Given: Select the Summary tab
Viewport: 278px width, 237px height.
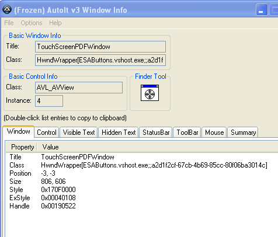Looking at the screenshot, I should point(243,133).
